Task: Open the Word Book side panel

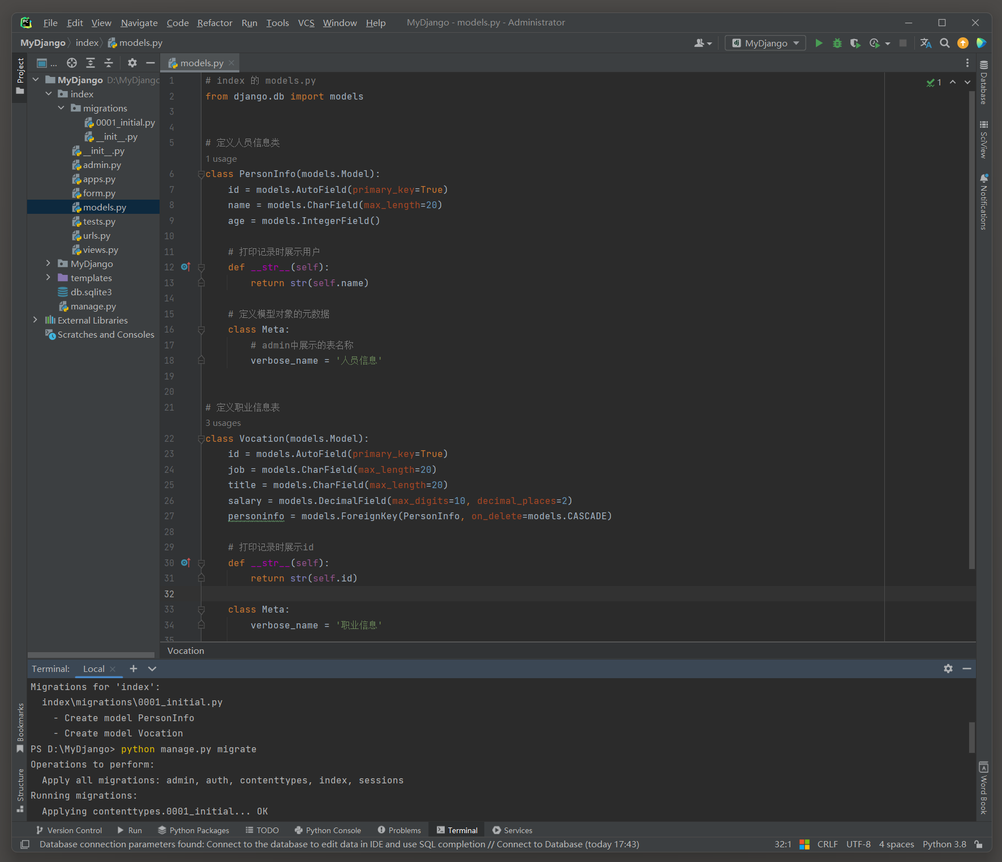Action: [x=984, y=788]
